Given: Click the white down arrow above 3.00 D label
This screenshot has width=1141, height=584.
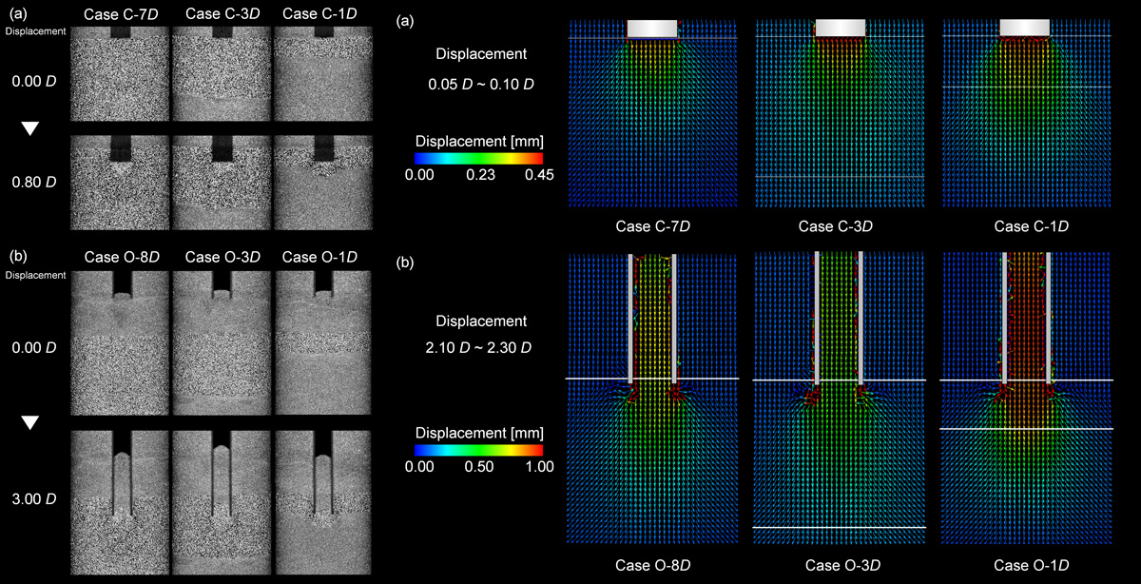Looking at the screenshot, I should 29,423.
